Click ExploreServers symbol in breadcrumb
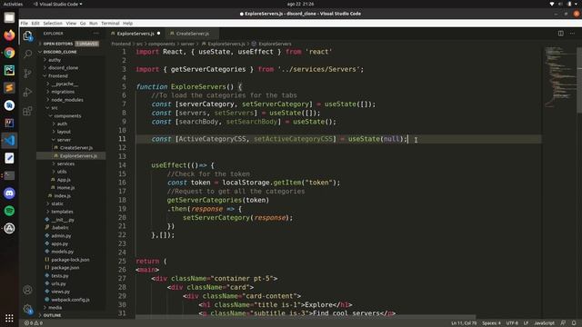 pos(275,44)
